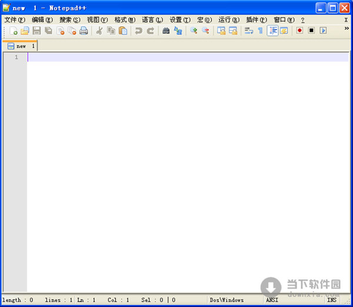The image size is (353, 307).
Task: Start macro recording with red dot
Action: pos(299,31)
